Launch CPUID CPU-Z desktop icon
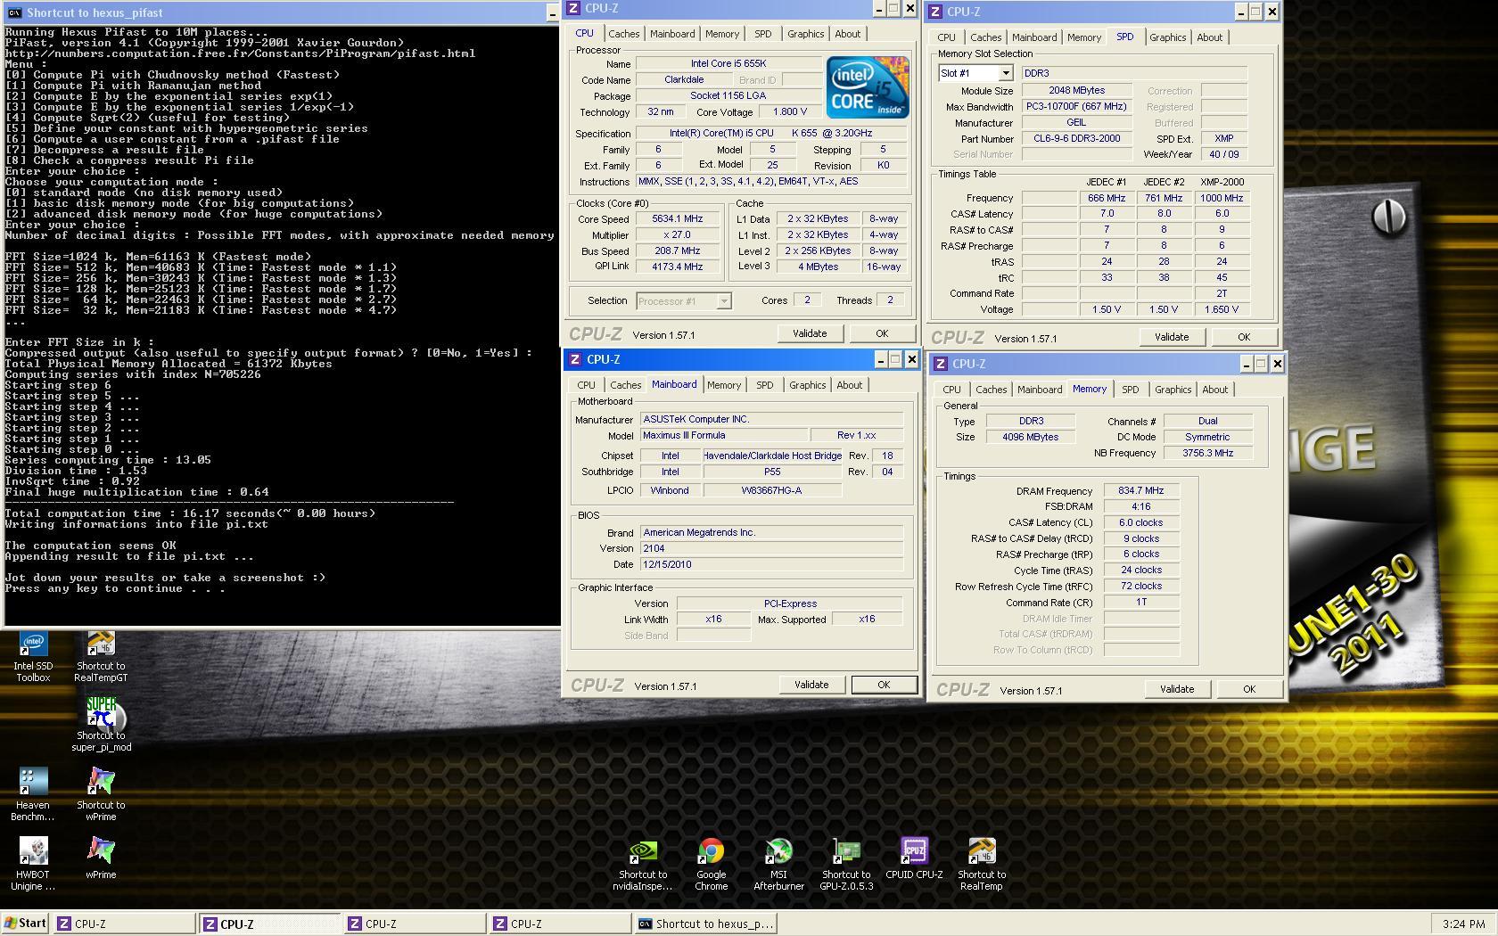The image size is (1498, 936). point(914,859)
